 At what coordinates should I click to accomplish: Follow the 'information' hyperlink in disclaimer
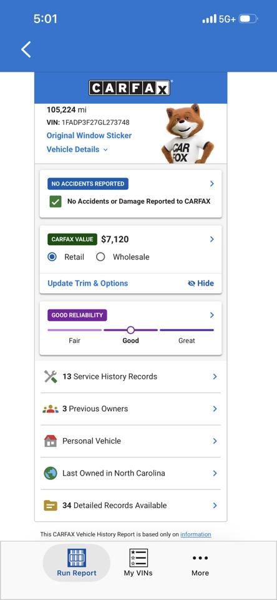(x=196, y=534)
